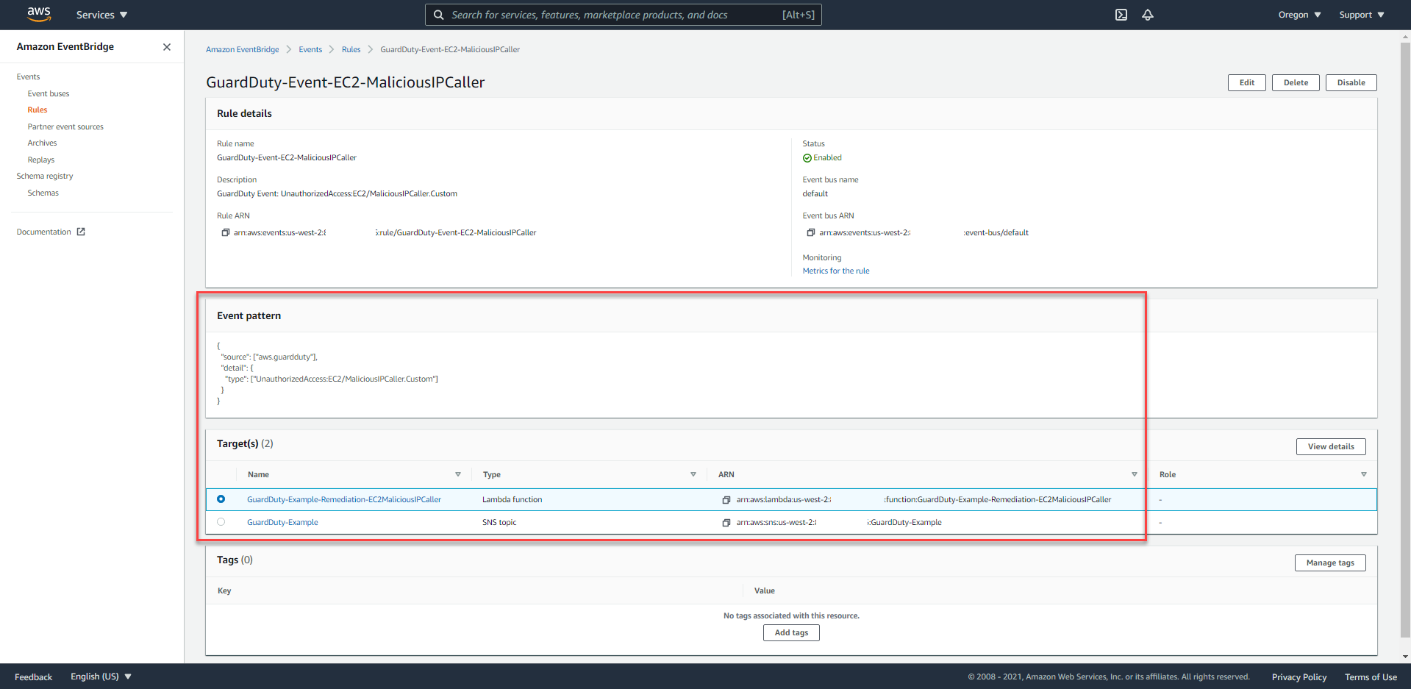The height and width of the screenshot is (689, 1411).
Task: Open the English (US) language dropdown
Action: pos(101,676)
